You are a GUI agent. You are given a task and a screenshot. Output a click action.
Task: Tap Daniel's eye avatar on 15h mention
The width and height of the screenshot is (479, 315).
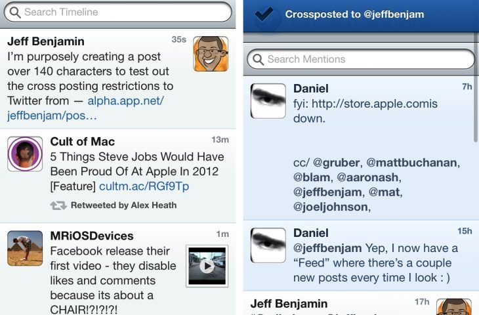268,245
